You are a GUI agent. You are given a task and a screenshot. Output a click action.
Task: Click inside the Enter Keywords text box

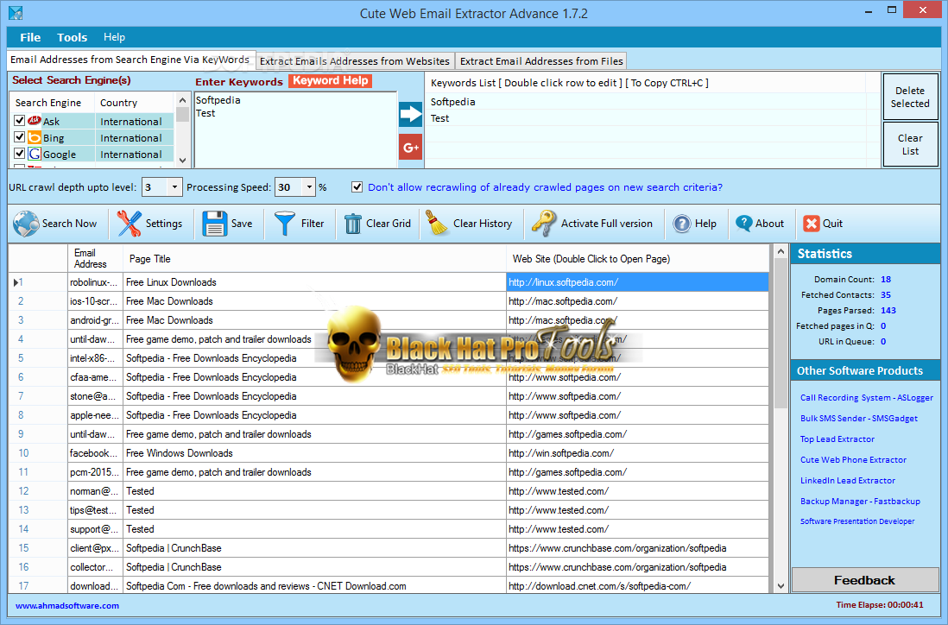[295, 130]
